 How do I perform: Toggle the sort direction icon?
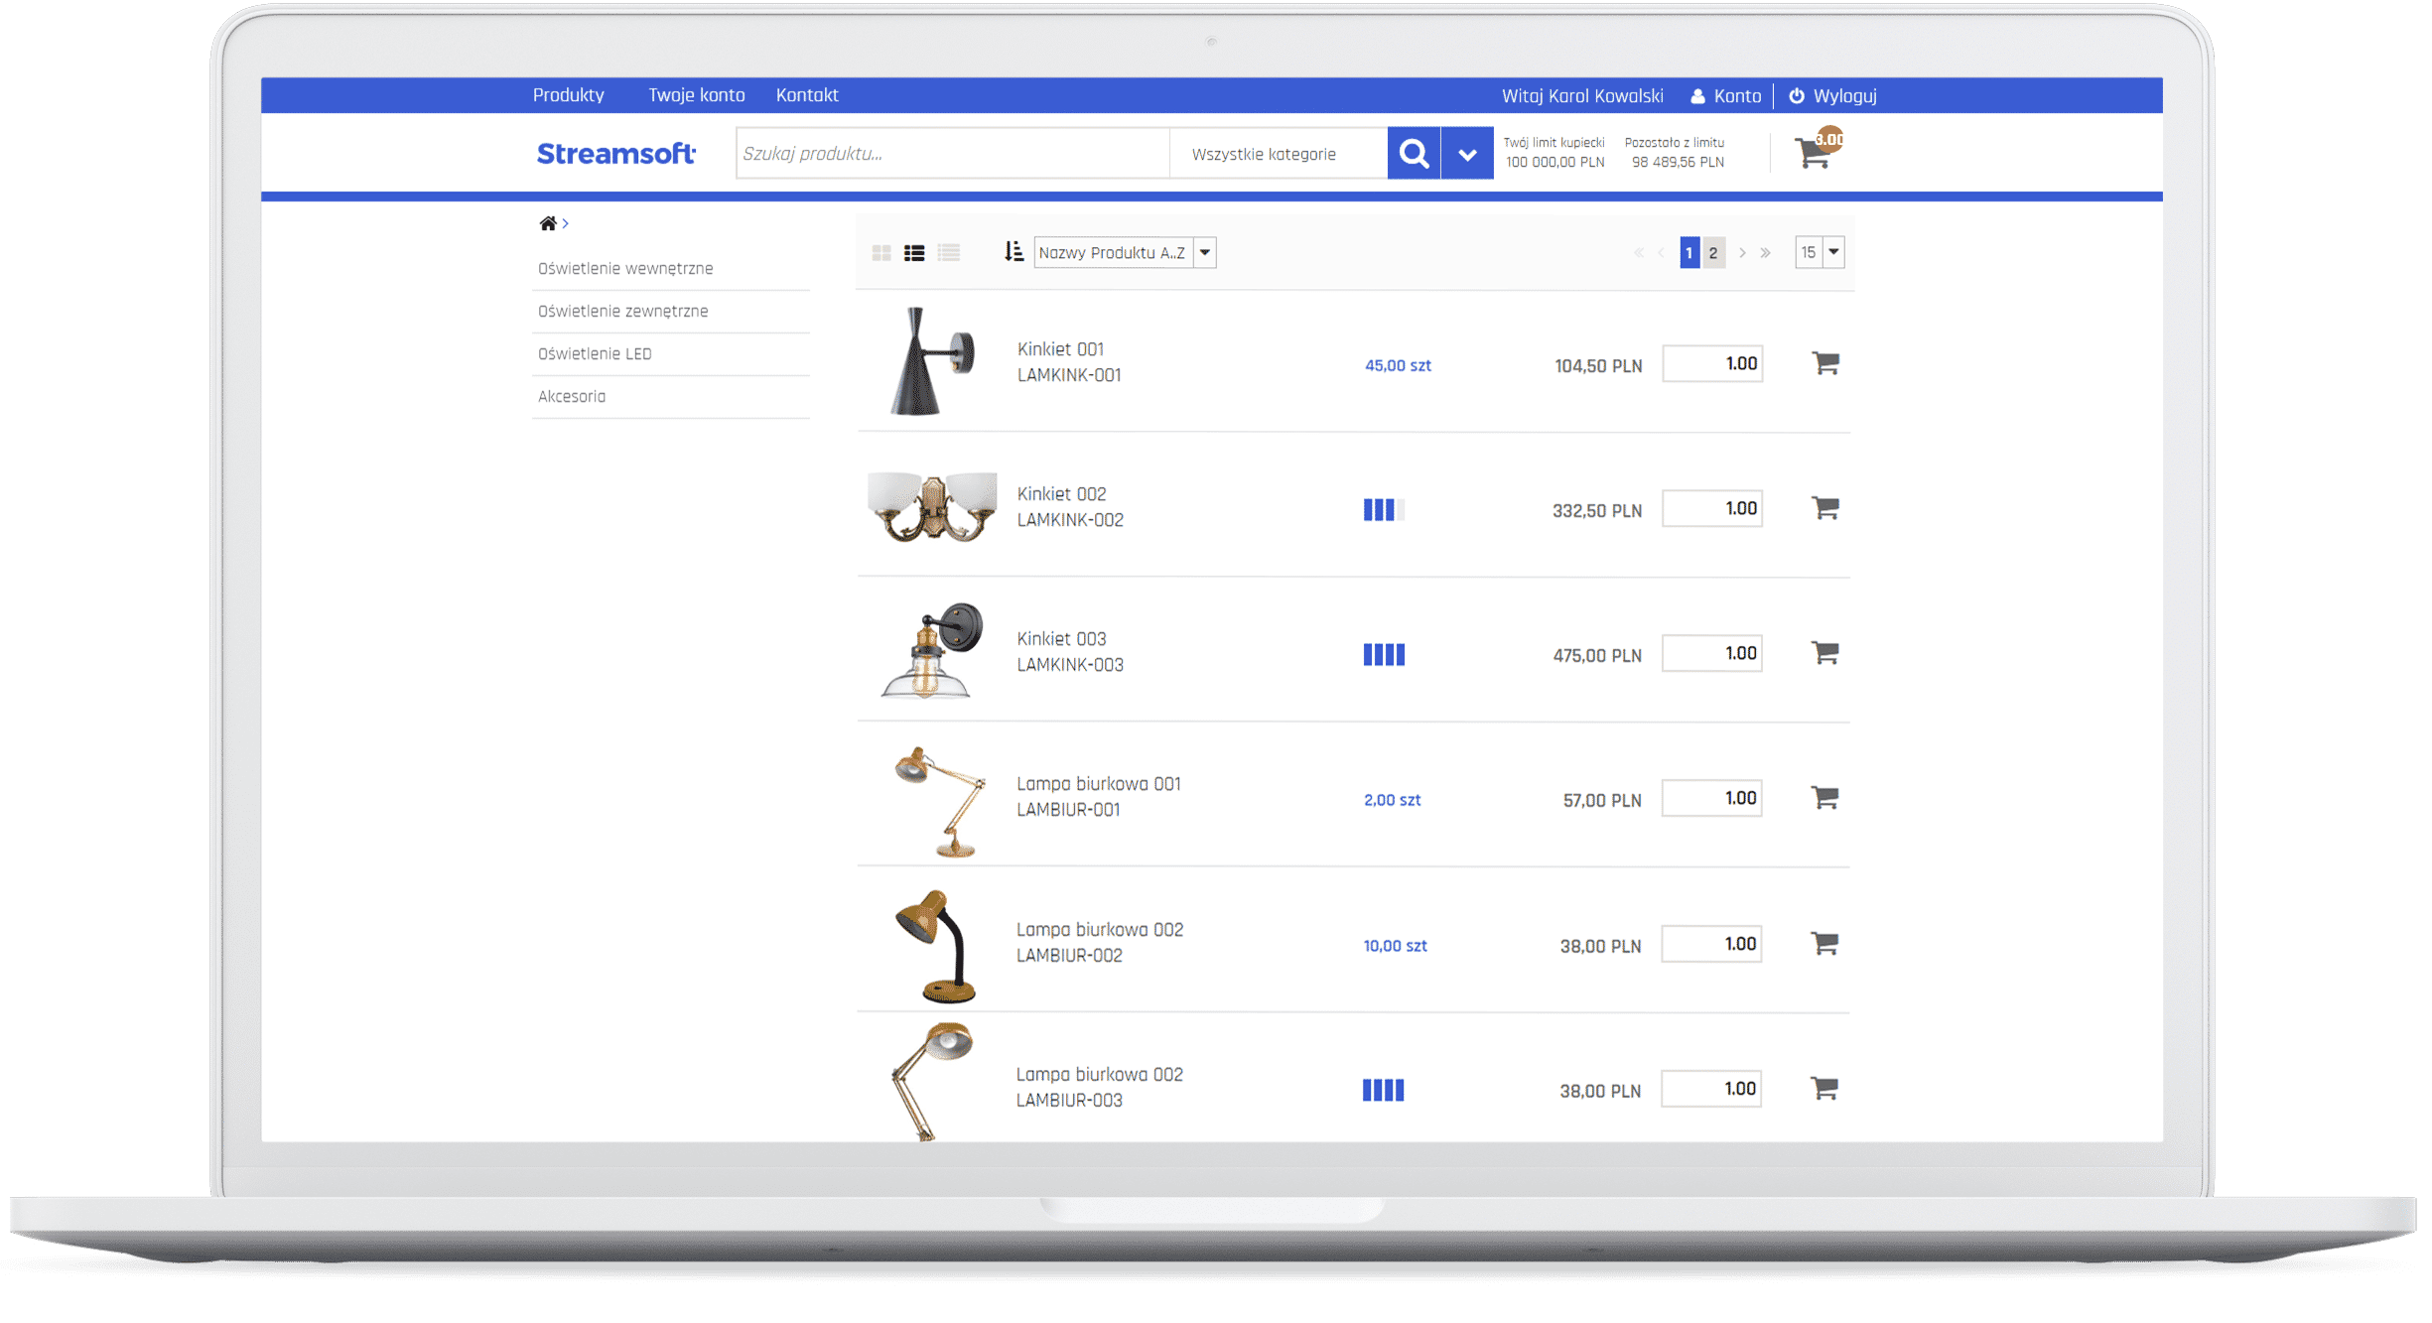pos(1013,252)
